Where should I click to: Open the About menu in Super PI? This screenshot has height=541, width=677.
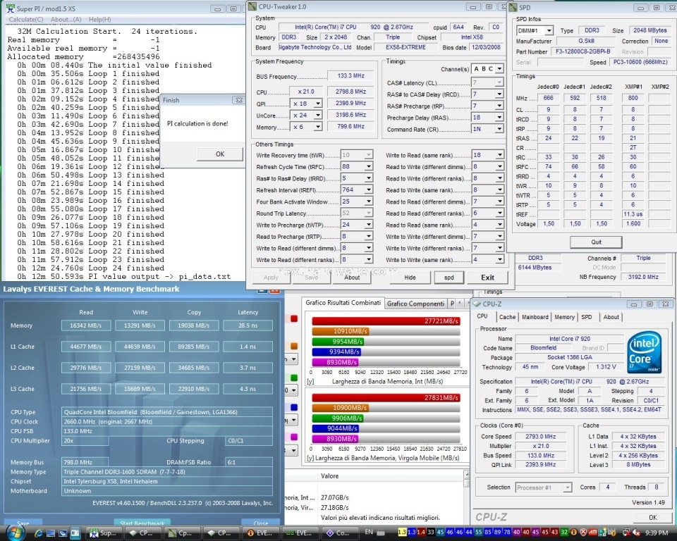tap(66, 20)
